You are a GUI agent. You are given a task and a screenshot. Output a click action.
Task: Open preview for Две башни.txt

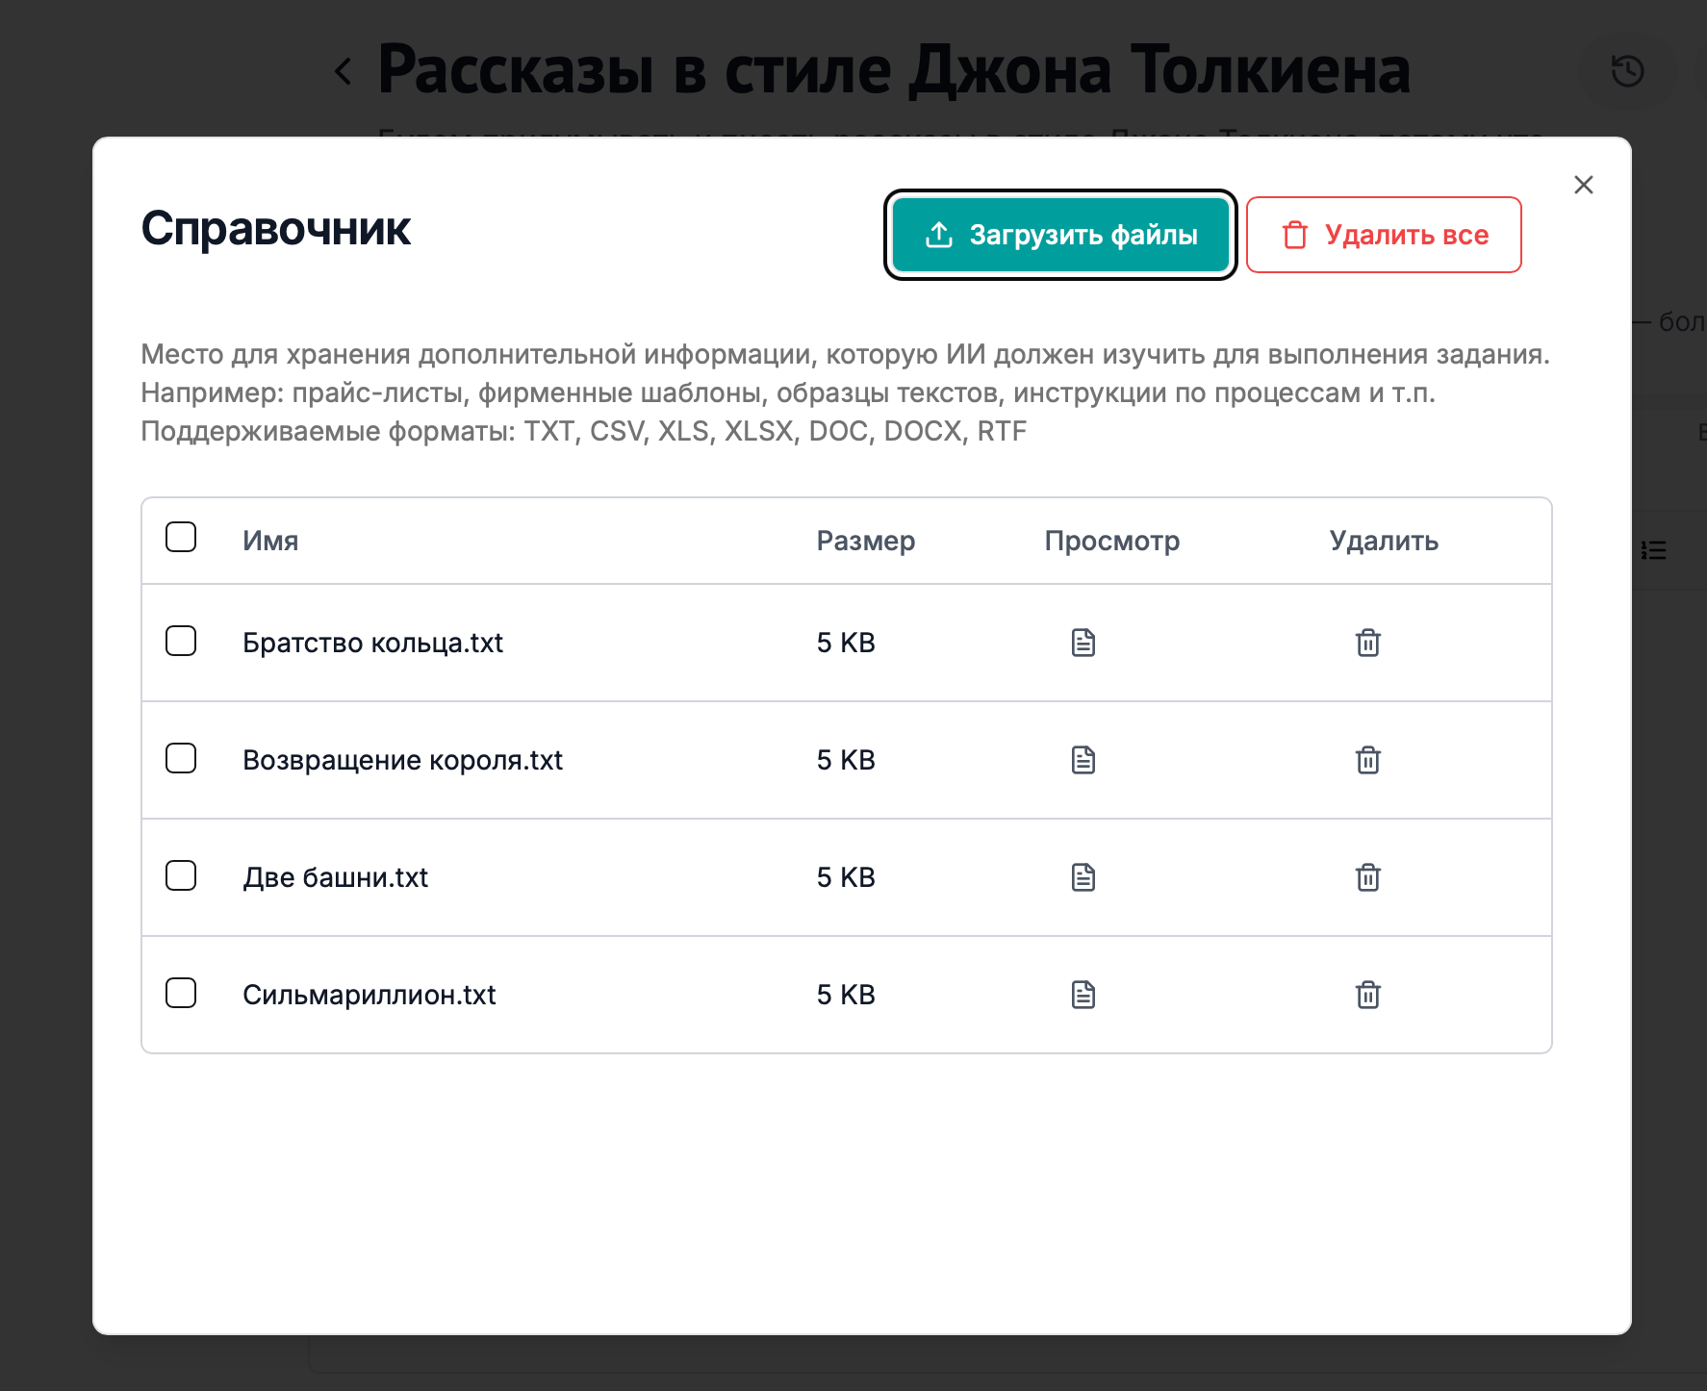pos(1083,877)
